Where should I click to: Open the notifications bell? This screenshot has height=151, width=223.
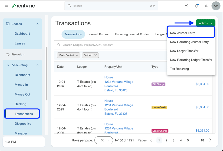pyautogui.click(x=196, y=6)
